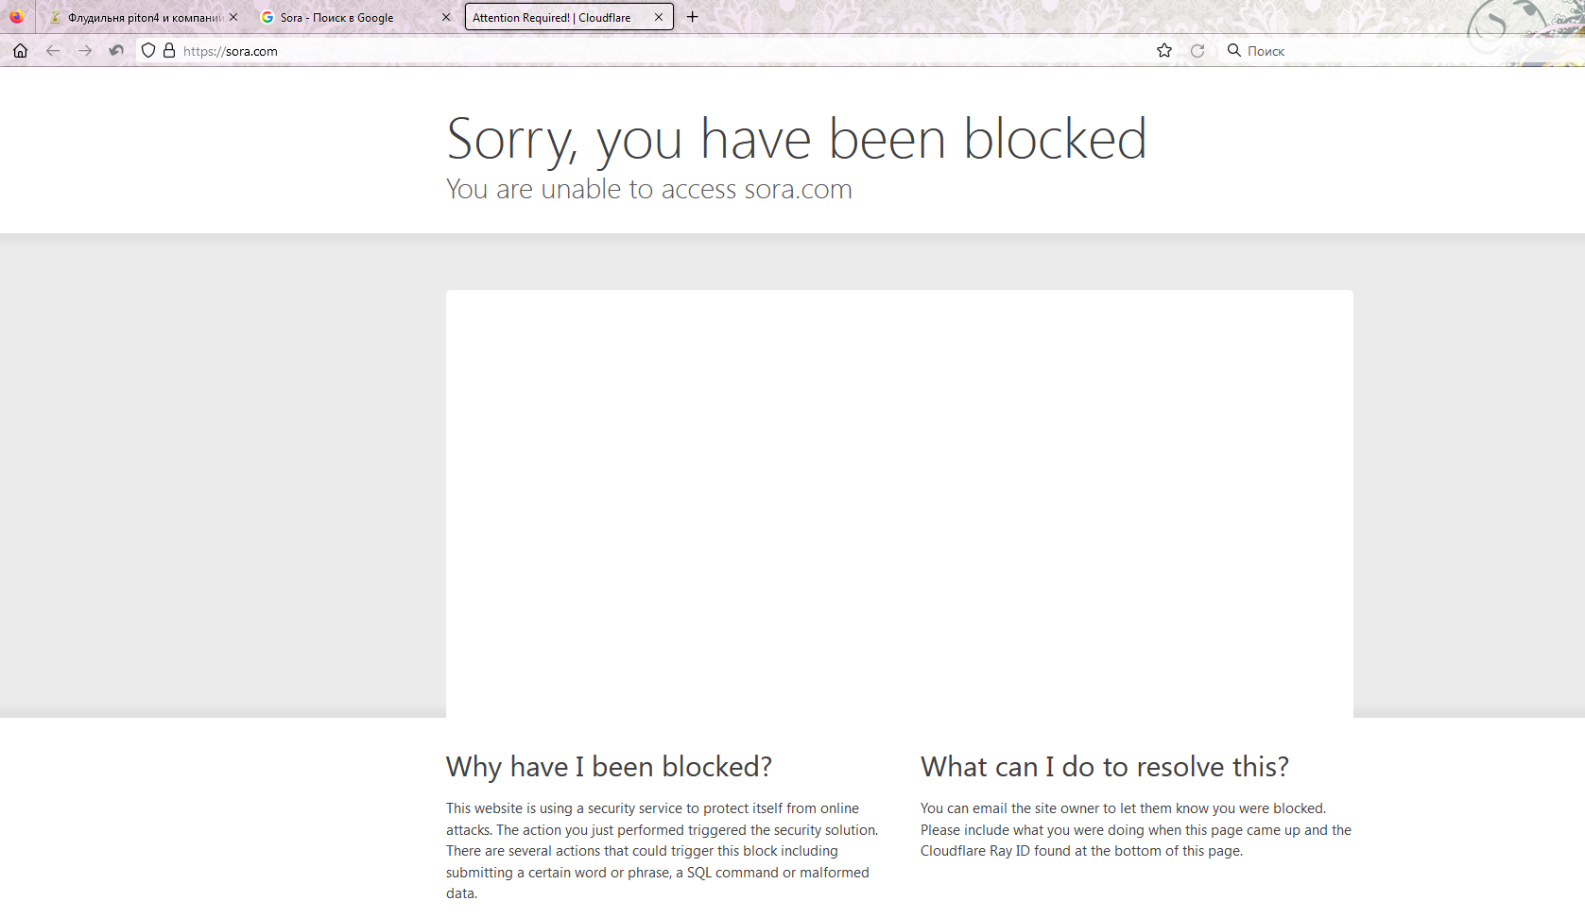The width and height of the screenshot is (1585, 918).
Task: Click the paragraph about security service protection
Action: (x=663, y=851)
